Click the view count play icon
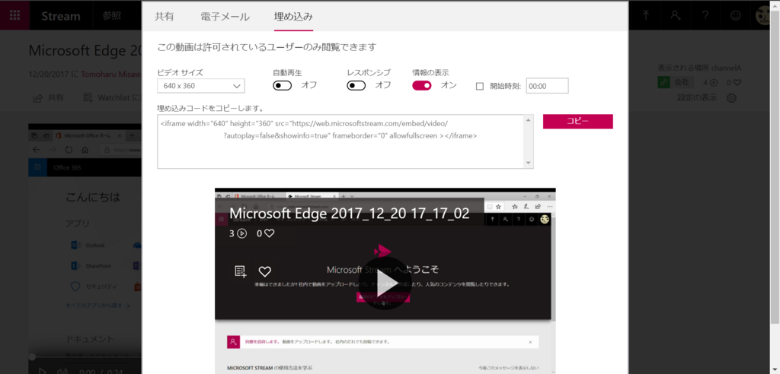The image size is (780, 374). [713, 82]
